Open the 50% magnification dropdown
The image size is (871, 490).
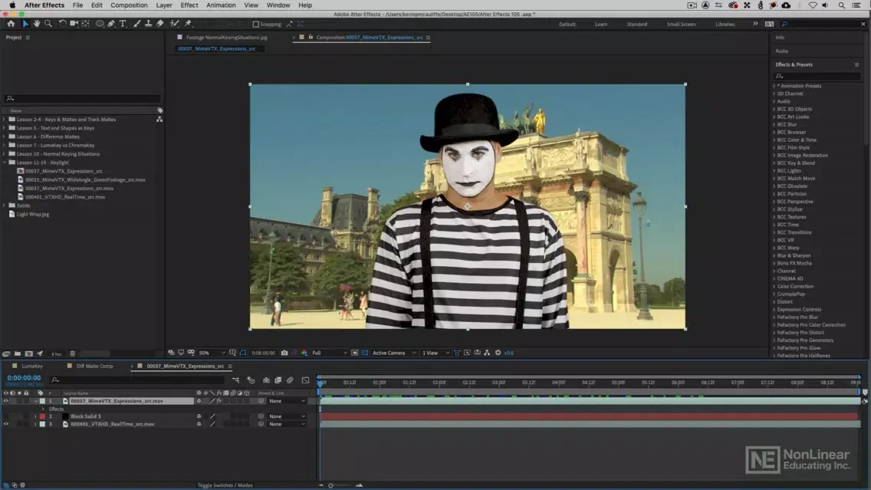coord(212,353)
